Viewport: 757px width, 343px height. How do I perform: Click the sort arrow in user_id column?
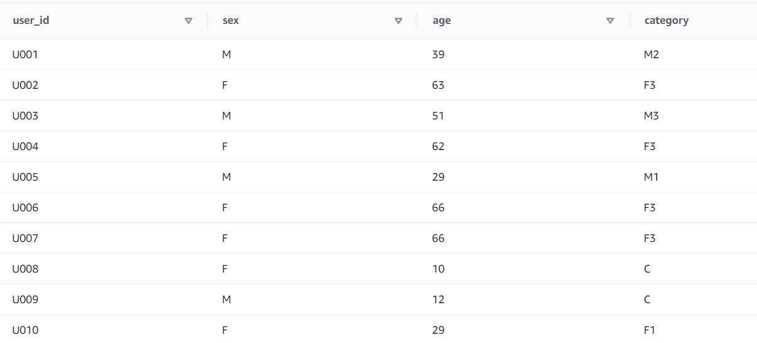(188, 21)
